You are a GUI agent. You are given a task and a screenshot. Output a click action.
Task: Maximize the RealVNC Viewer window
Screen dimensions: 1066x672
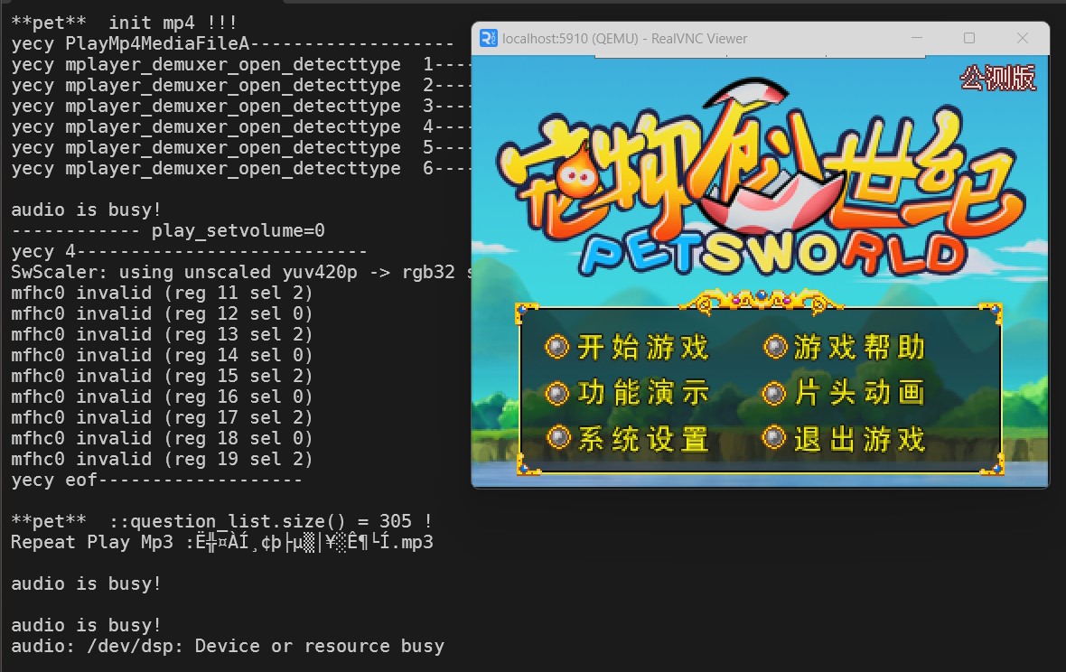point(969,38)
